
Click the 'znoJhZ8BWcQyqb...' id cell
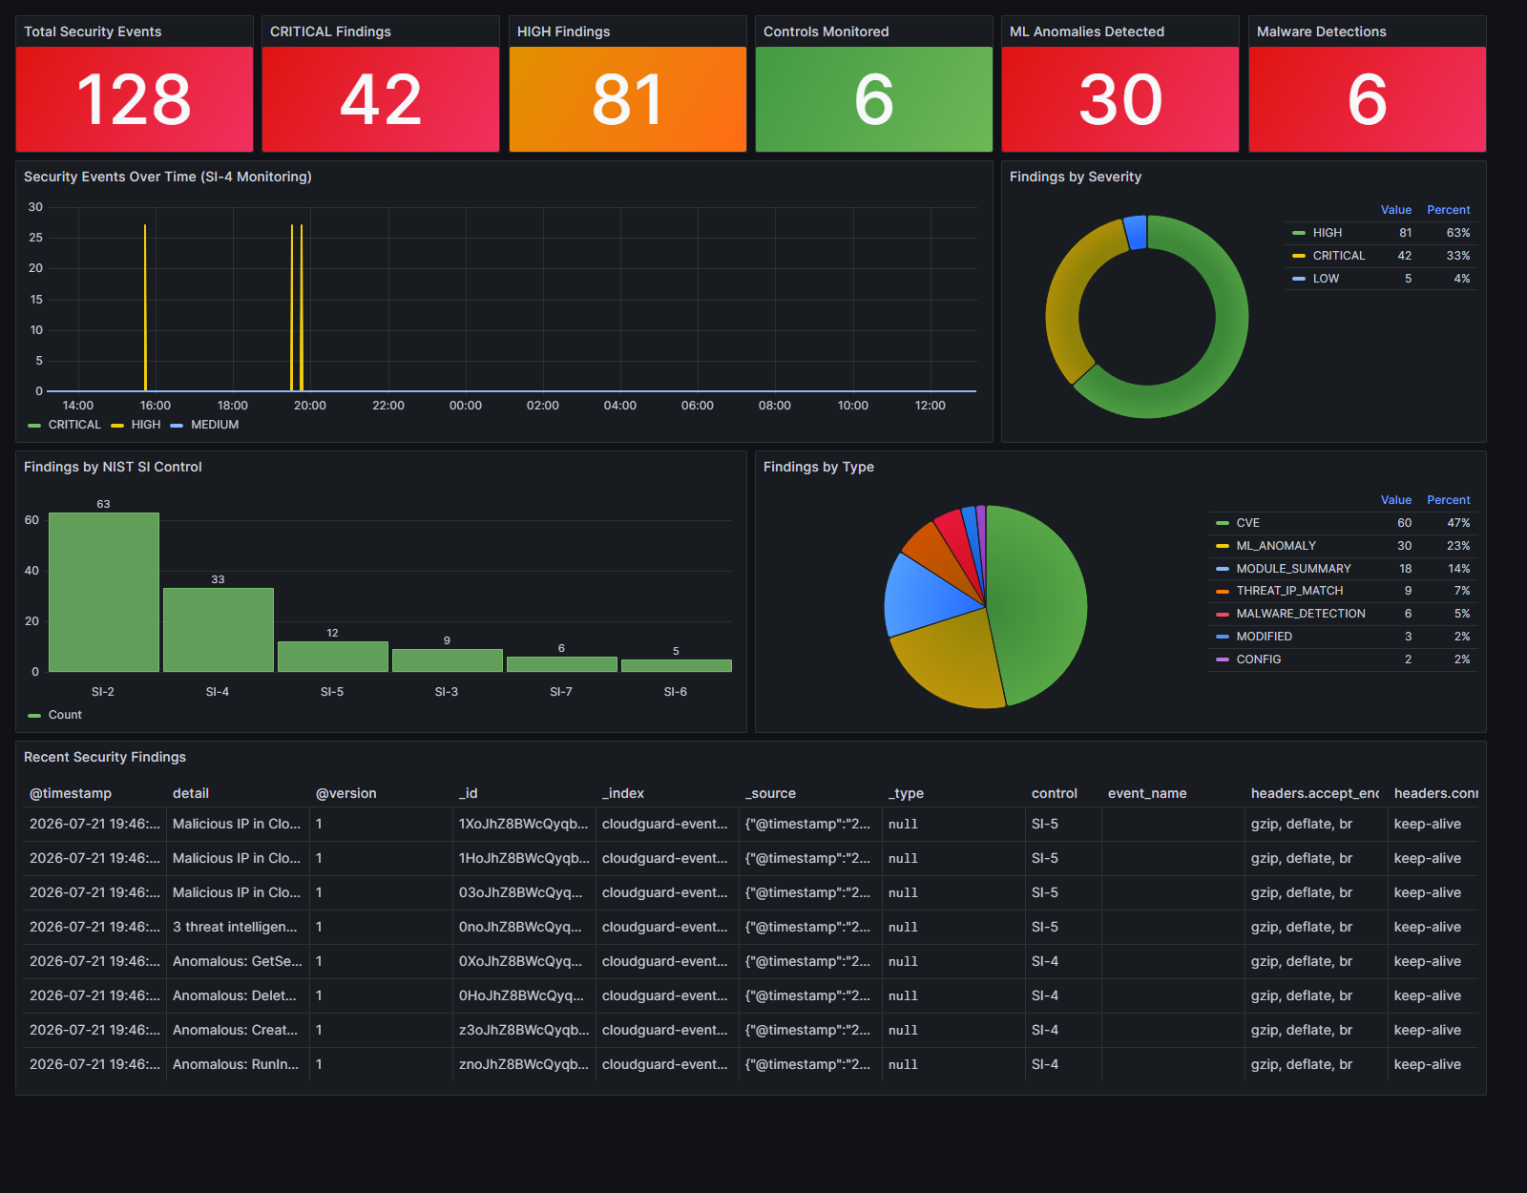click(524, 1064)
